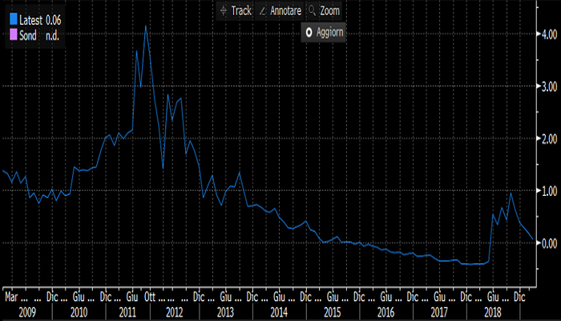Toggle the Aggiorn refresh indicator
This screenshot has width=561, height=321.
tap(329, 32)
